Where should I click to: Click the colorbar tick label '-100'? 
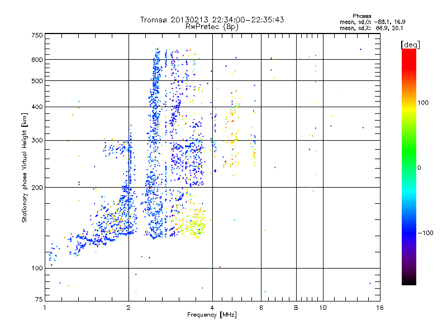point(426,233)
